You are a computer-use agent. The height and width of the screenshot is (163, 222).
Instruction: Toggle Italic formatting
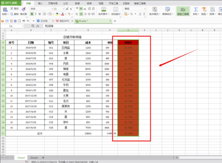tap(36, 14)
